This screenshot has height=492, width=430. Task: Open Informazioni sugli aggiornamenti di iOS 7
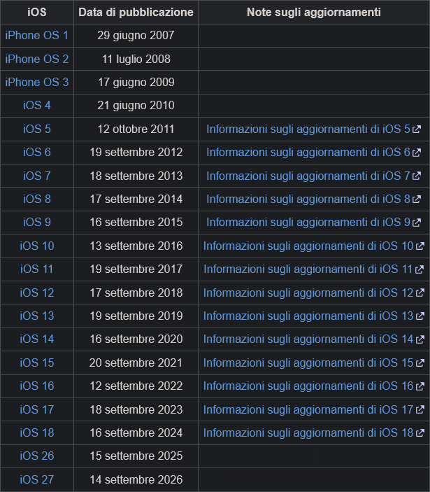[x=313, y=176]
